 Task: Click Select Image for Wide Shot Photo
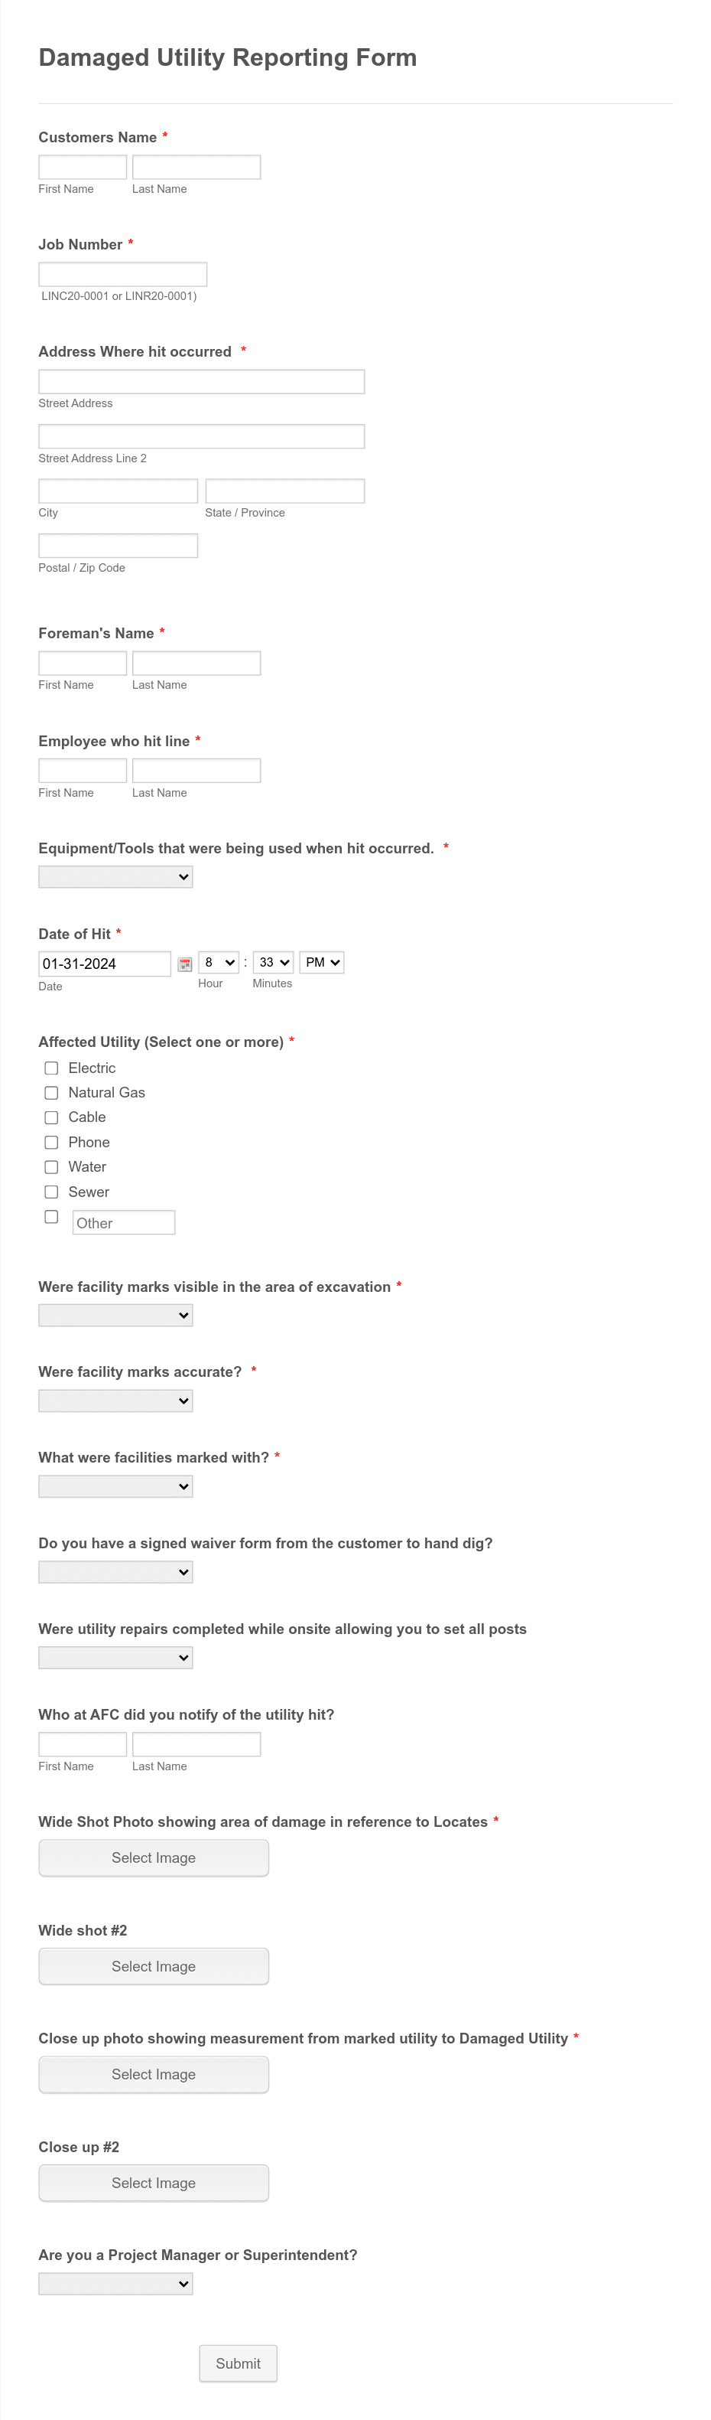click(153, 1857)
